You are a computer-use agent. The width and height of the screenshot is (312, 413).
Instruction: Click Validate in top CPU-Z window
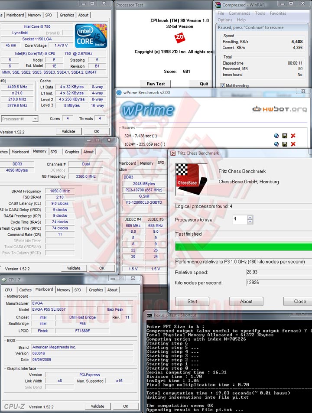pyautogui.click(x=68, y=131)
